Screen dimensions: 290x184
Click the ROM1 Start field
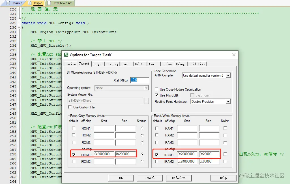click(104, 128)
